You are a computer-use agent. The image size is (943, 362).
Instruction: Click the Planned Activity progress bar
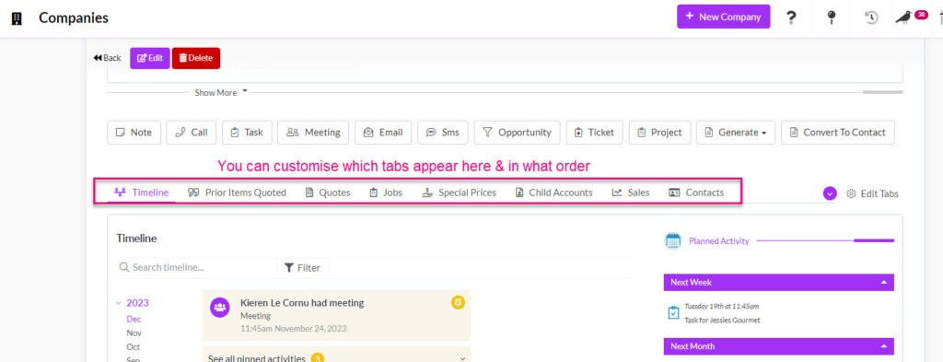click(825, 240)
